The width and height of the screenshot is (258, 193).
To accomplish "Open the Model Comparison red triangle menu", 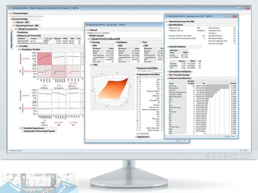I will [17, 29].
